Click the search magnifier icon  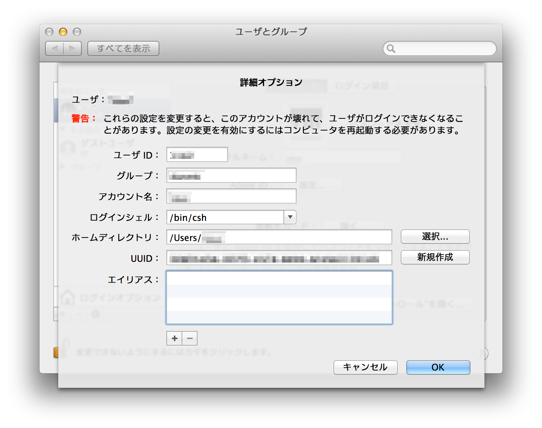click(391, 48)
